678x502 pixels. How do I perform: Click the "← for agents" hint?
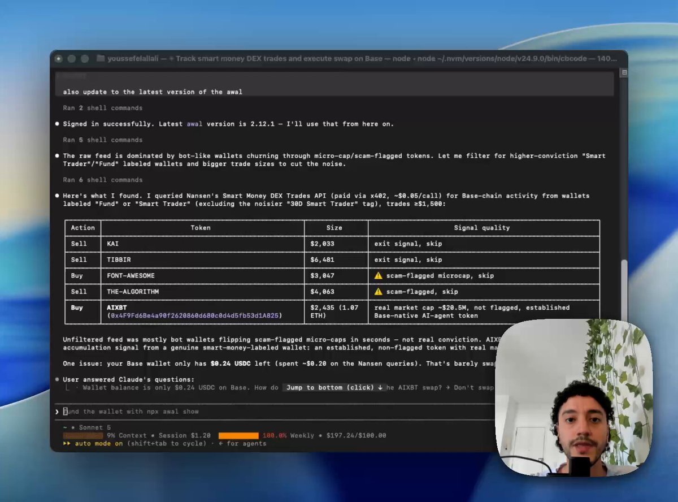tap(244, 444)
